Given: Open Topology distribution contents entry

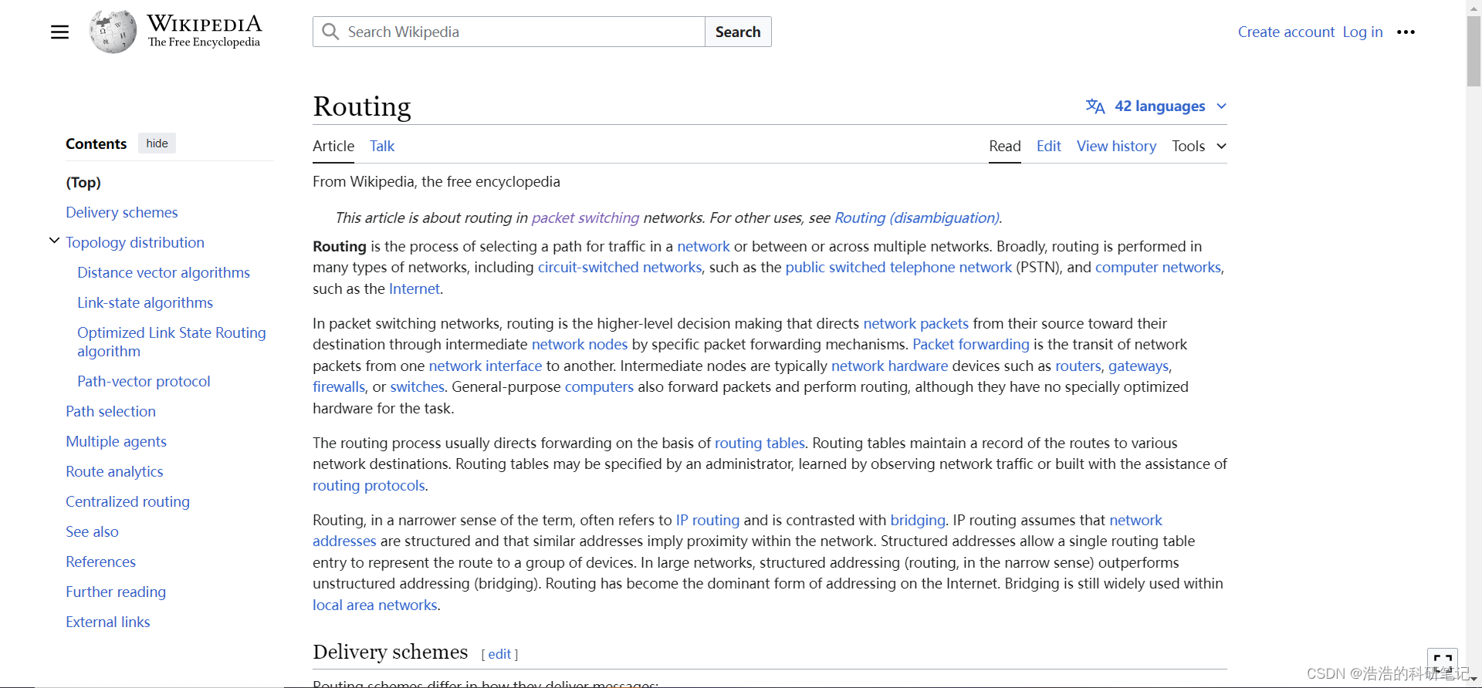Looking at the screenshot, I should [x=135, y=242].
